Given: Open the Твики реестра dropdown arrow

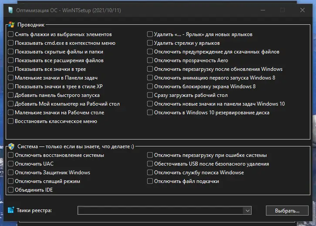Looking at the screenshot, I should pyautogui.click(x=248, y=211).
